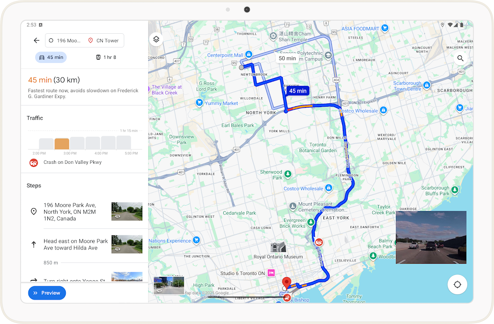Open the map layers button
The image size is (494, 324).
(156, 39)
